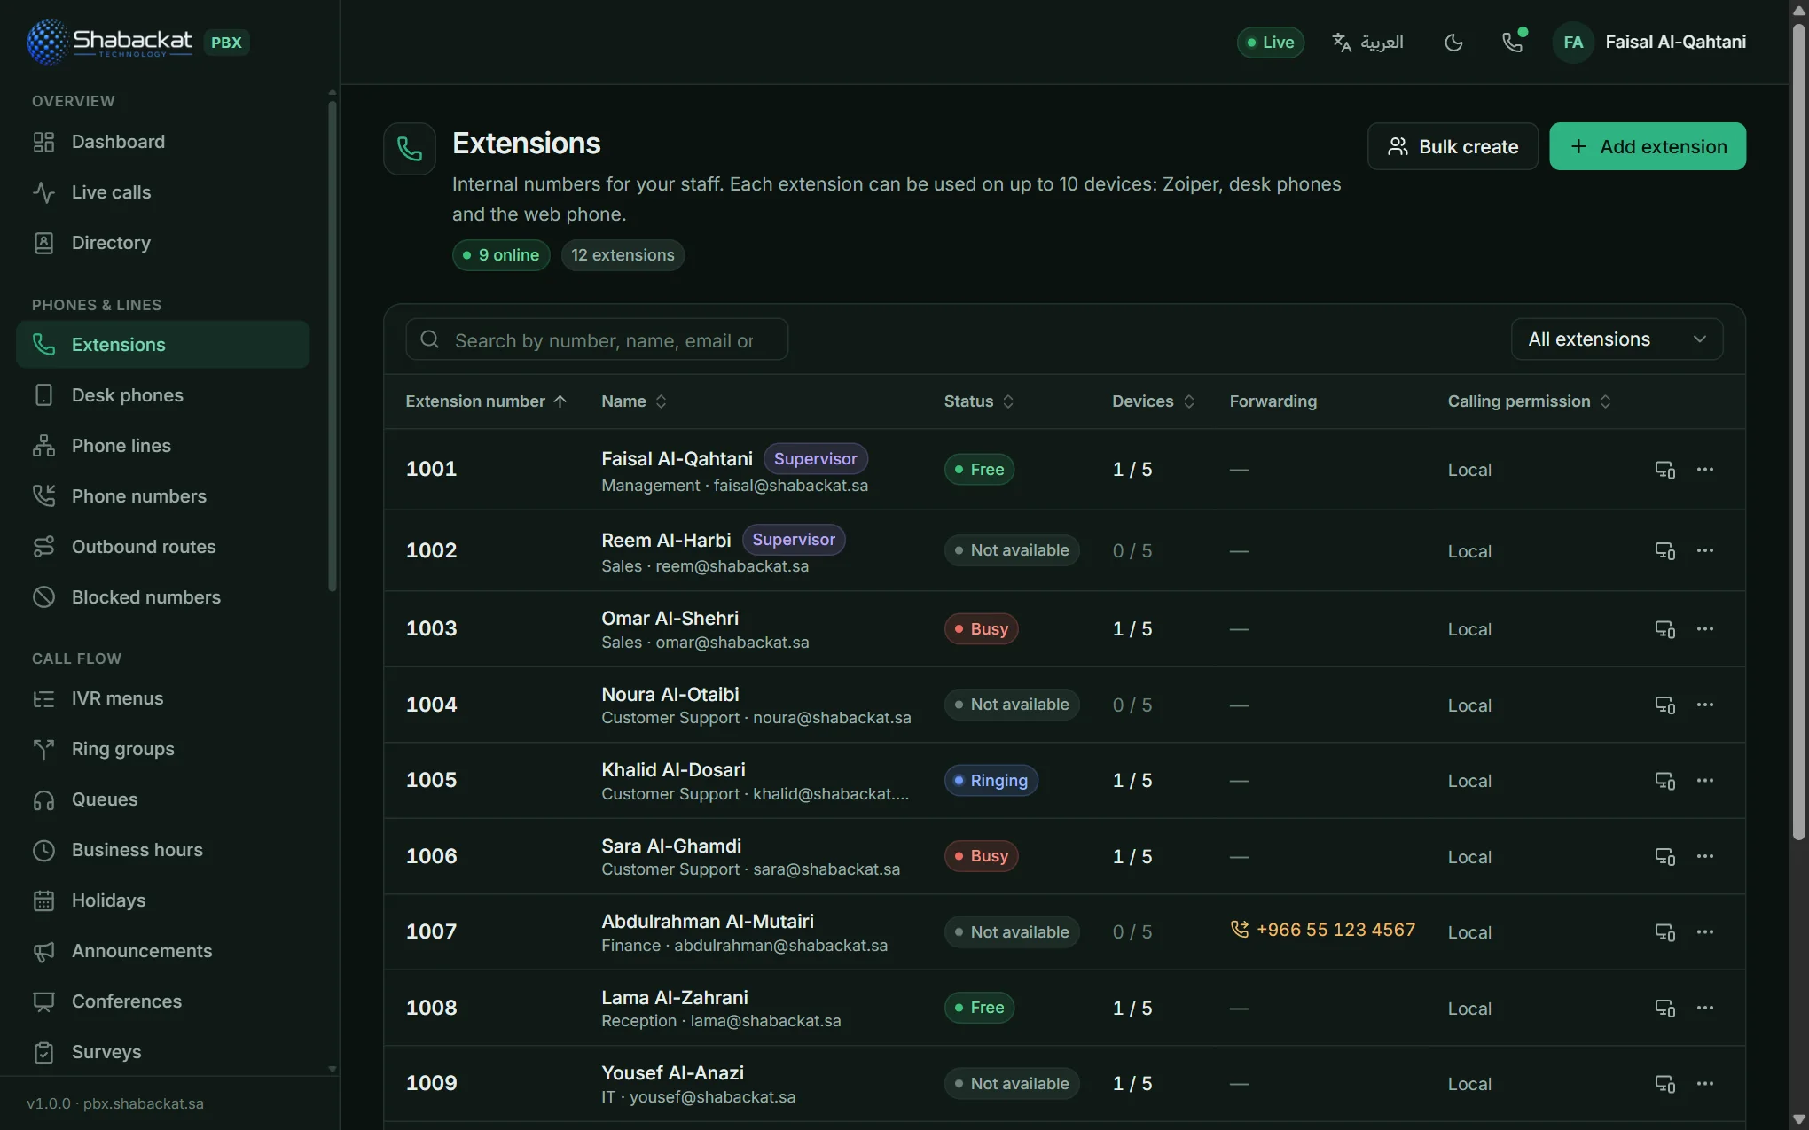The width and height of the screenshot is (1809, 1130).
Task: Click the 12 extensions badge
Action: pos(623,255)
